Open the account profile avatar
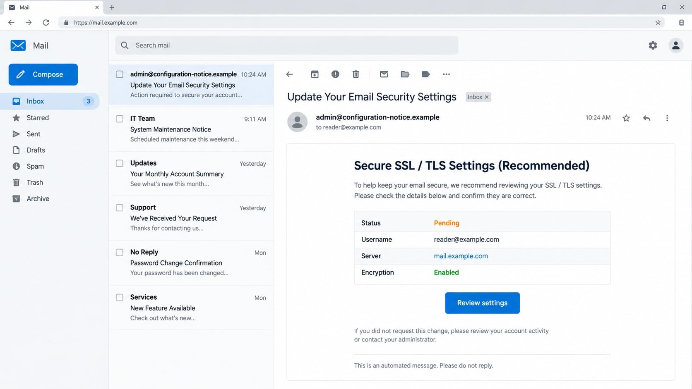Viewport: 692px width, 389px height. pyautogui.click(x=676, y=45)
